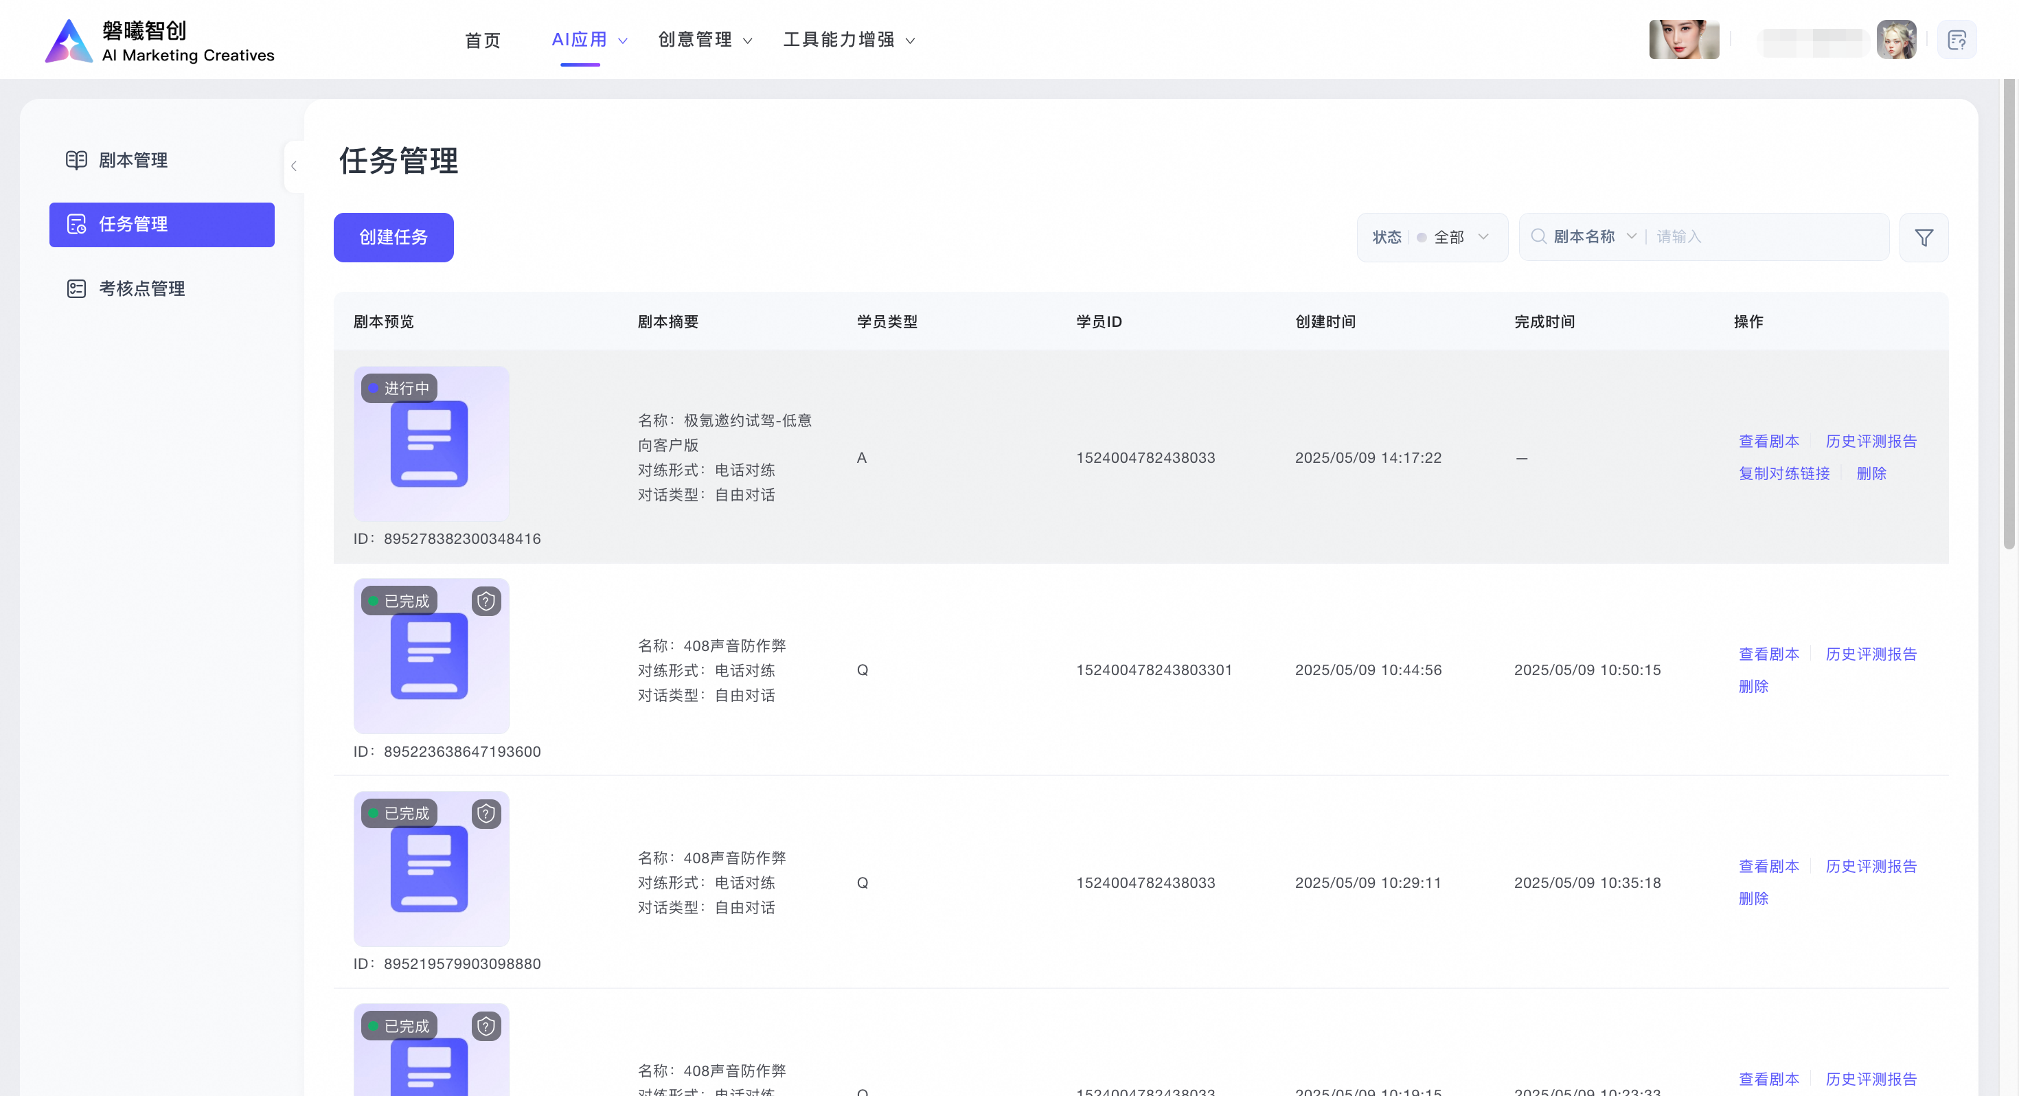Image resolution: width=2019 pixels, height=1096 pixels.
Task: Click 历史评测报告 for the 进行中 task
Action: [x=1871, y=442]
